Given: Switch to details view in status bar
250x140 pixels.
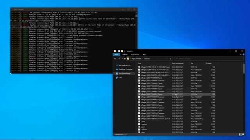Looking at the screenshot, I should point(240,134).
